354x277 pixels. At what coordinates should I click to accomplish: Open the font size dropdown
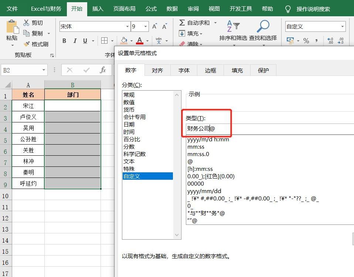point(146,26)
